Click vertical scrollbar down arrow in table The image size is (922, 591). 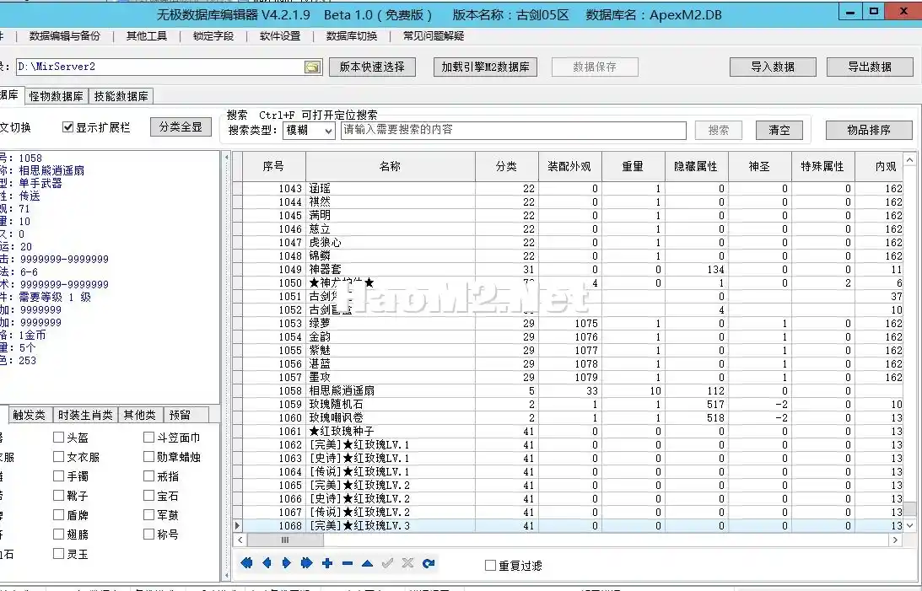[x=909, y=526]
